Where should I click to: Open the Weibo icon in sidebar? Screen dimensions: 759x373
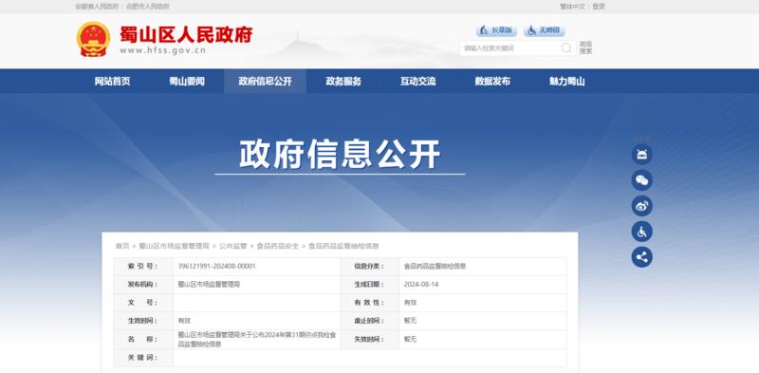tap(642, 206)
